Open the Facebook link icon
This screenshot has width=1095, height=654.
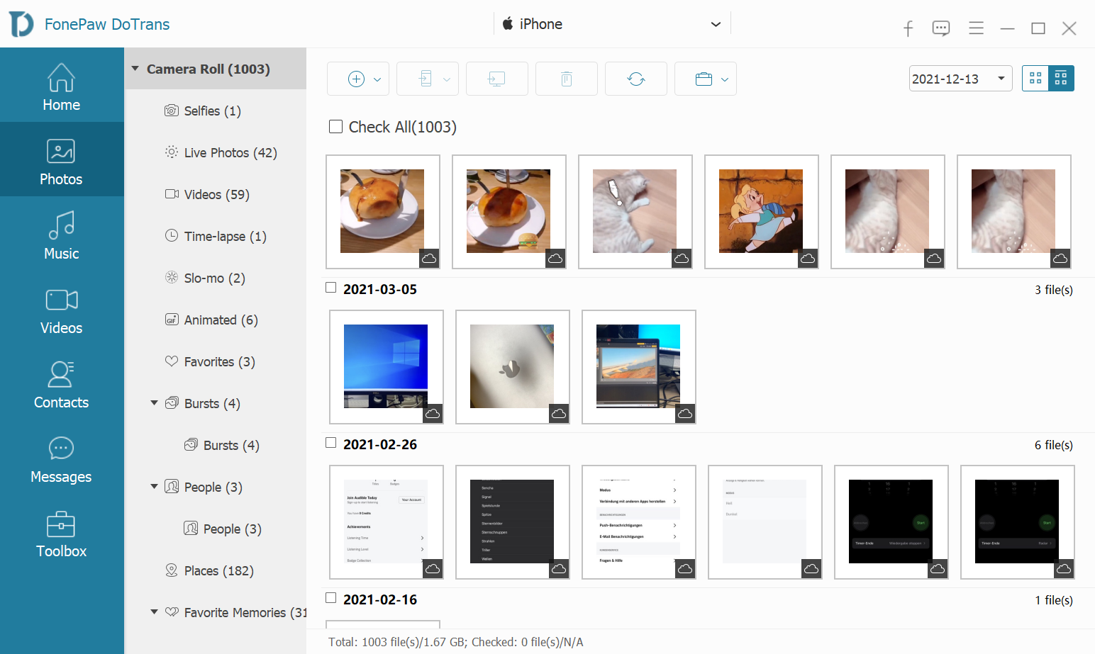(x=908, y=28)
